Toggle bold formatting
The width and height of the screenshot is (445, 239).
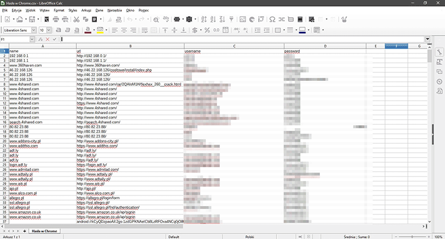[x=58, y=30]
